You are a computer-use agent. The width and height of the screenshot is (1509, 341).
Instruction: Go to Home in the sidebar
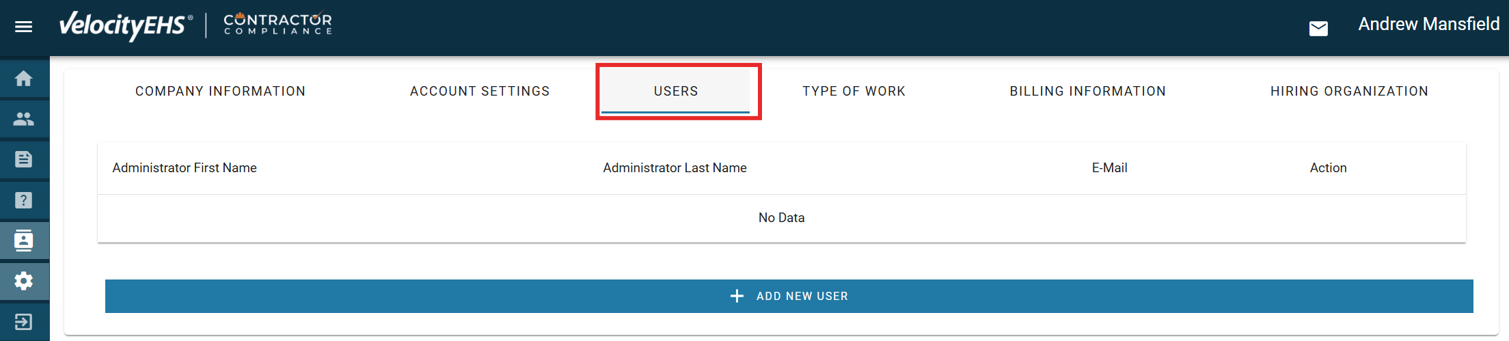24,79
